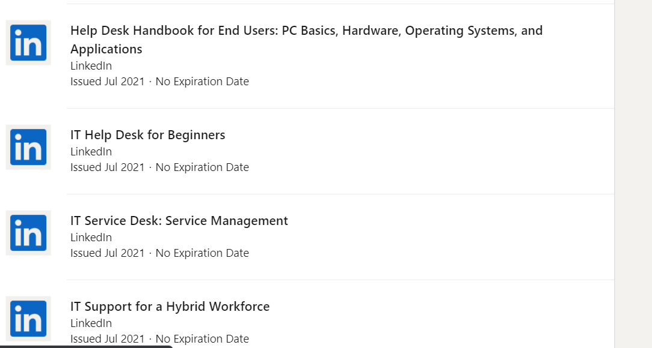Select No Expiration Date on the IT Service Desk entry
This screenshot has height=348, width=652.
tap(202, 253)
